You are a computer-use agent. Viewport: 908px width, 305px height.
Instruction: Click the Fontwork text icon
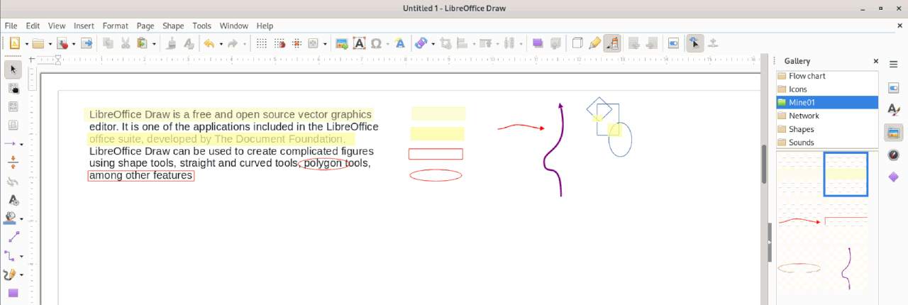click(400, 43)
